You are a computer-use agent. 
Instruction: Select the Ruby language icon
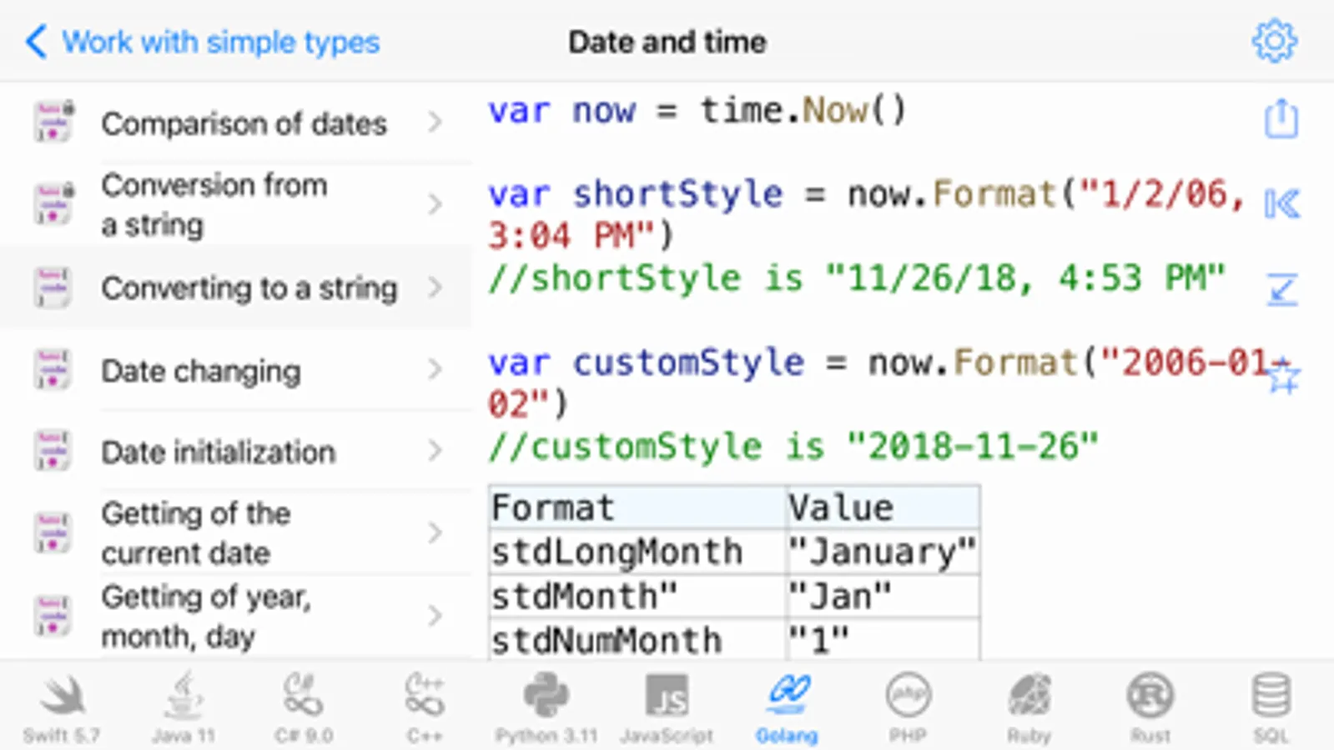(1029, 708)
